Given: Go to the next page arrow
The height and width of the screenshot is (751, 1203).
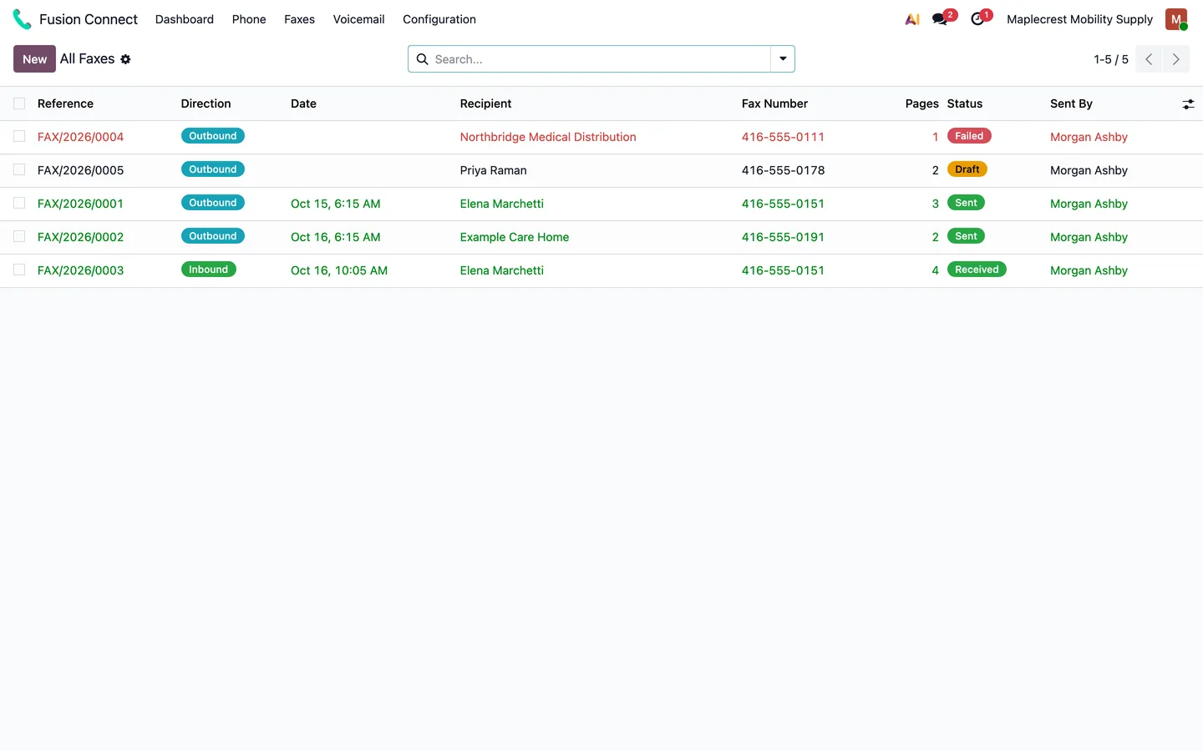Looking at the screenshot, I should 1176,59.
